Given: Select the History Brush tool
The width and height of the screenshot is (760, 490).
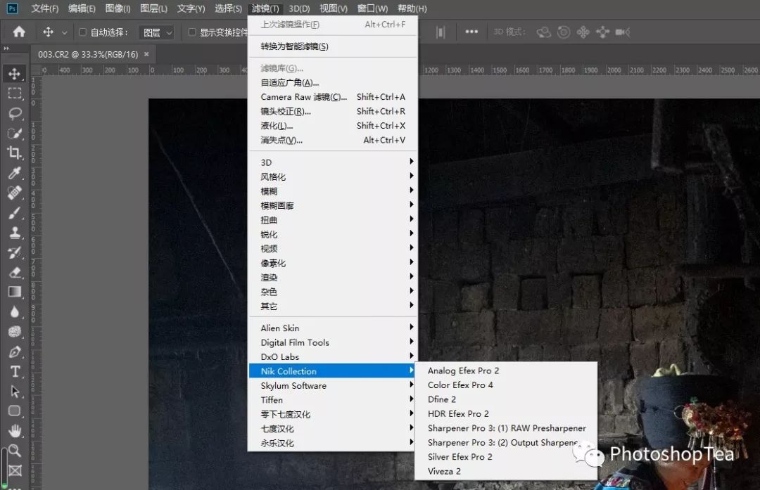Looking at the screenshot, I should (15, 252).
